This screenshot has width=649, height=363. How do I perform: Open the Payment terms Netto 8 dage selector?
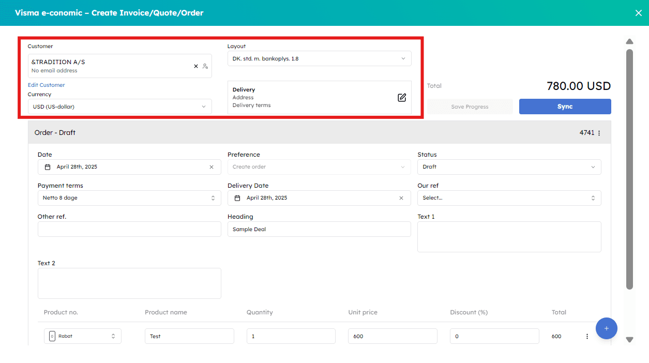coord(129,198)
